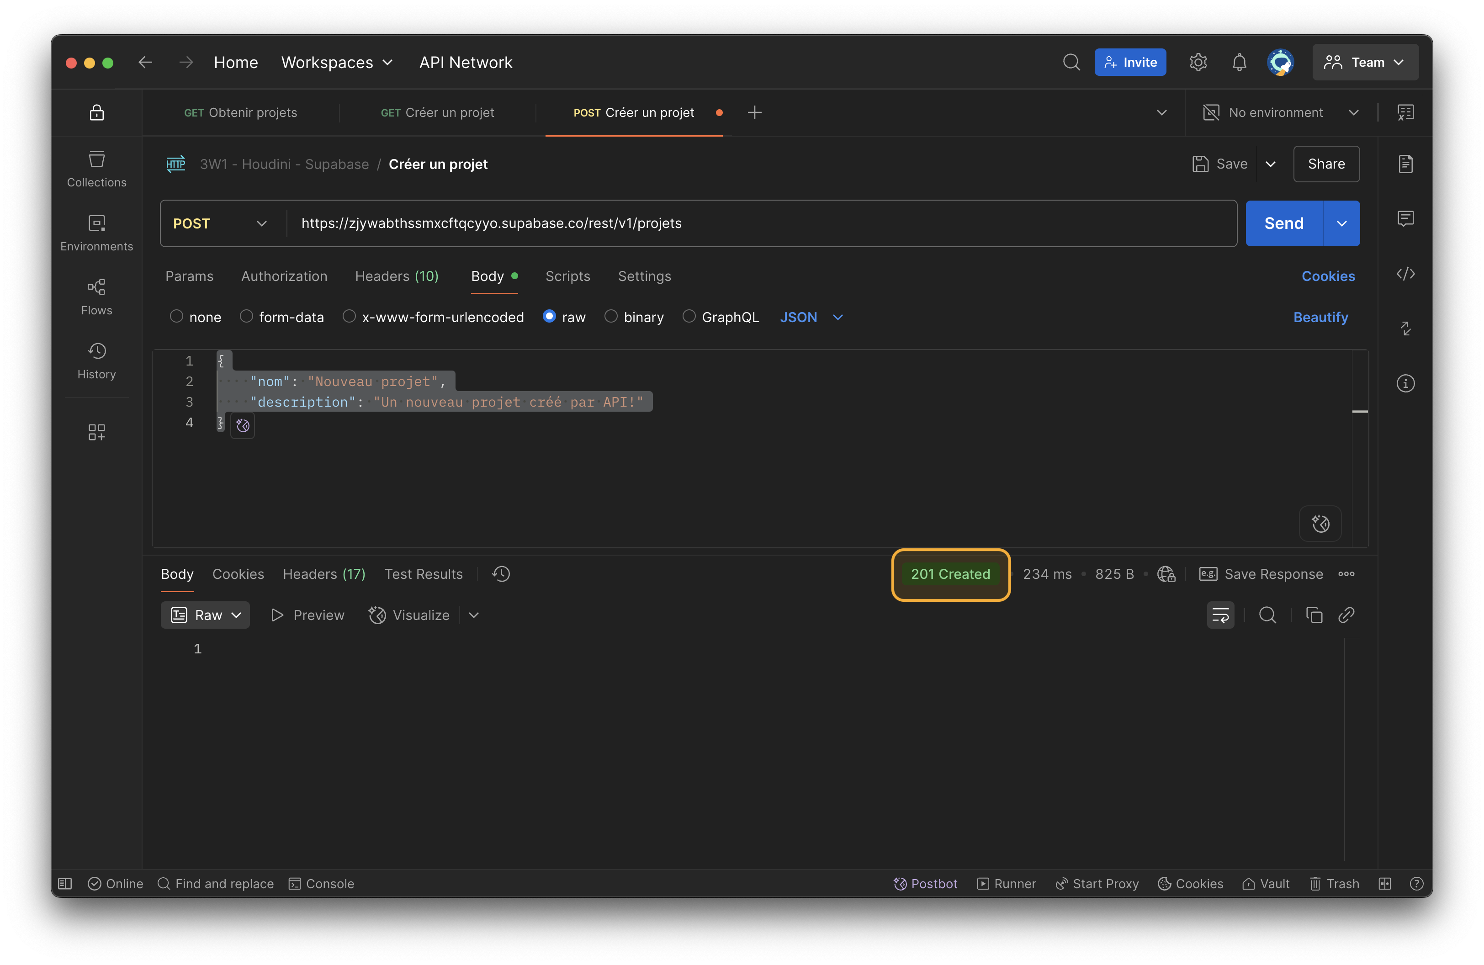1484x965 pixels.
Task: Open the Environments sidebar panel
Action: [97, 233]
